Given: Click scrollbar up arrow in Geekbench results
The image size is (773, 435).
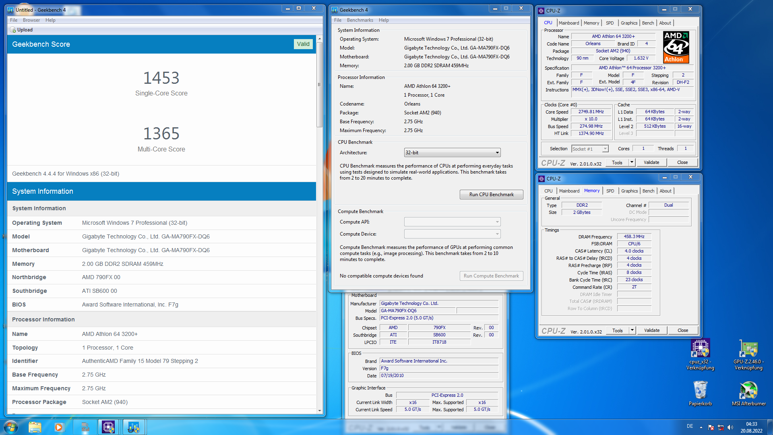Looking at the screenshot, I should click(x=320, y=39).
